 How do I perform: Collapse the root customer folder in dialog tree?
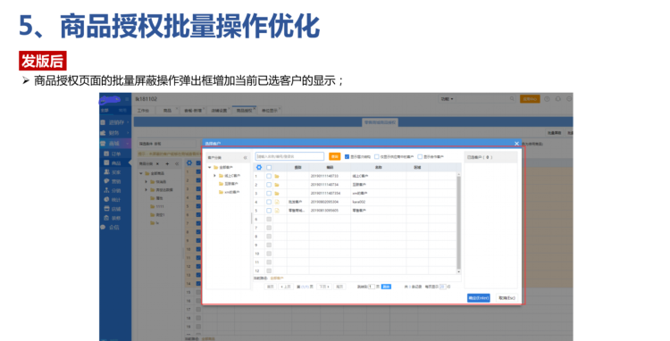pos(209,167)
